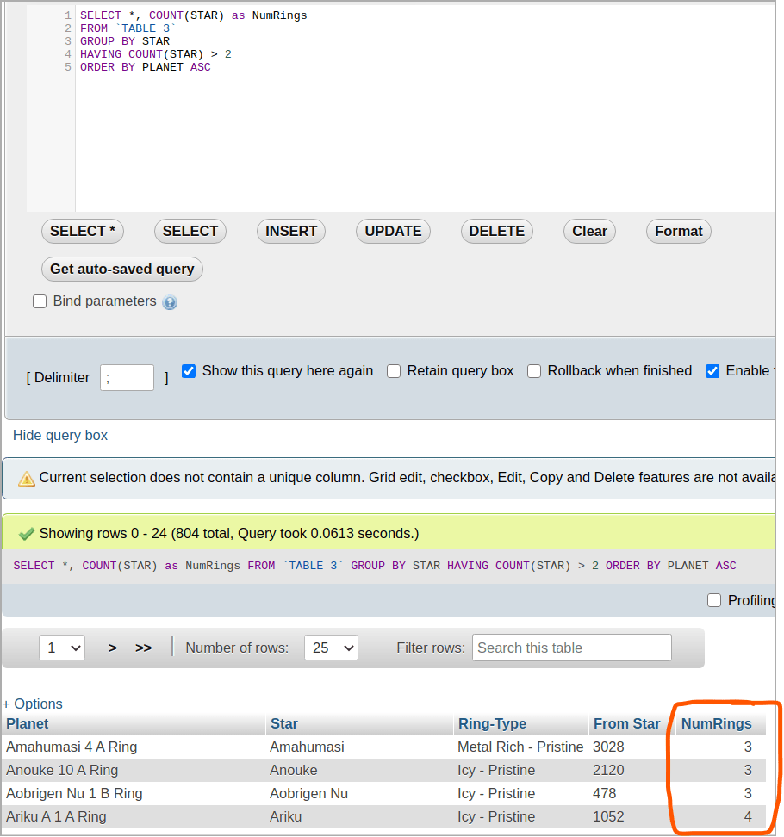The height and width of the screenshot is (837, 784).
Task: Open the Bind parameters help icon
Action: tap(170, 301)
